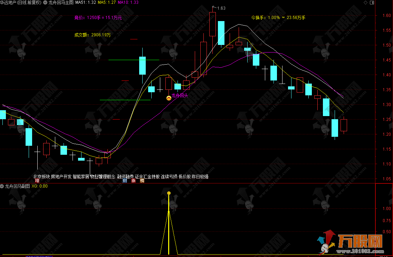Screen dimensions: 393x257
Task: Click the 增 event marker icon
Action: (37, 181)
